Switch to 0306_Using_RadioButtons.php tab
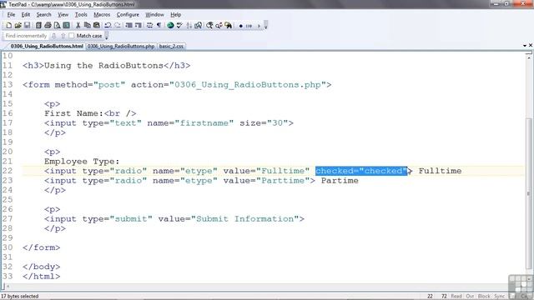This screenshot has height=300, width=534. click(121, 46)
